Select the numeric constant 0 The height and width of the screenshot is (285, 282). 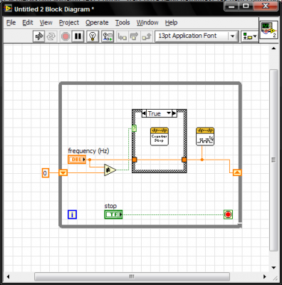pyautogui.click(x=46, y=173)
